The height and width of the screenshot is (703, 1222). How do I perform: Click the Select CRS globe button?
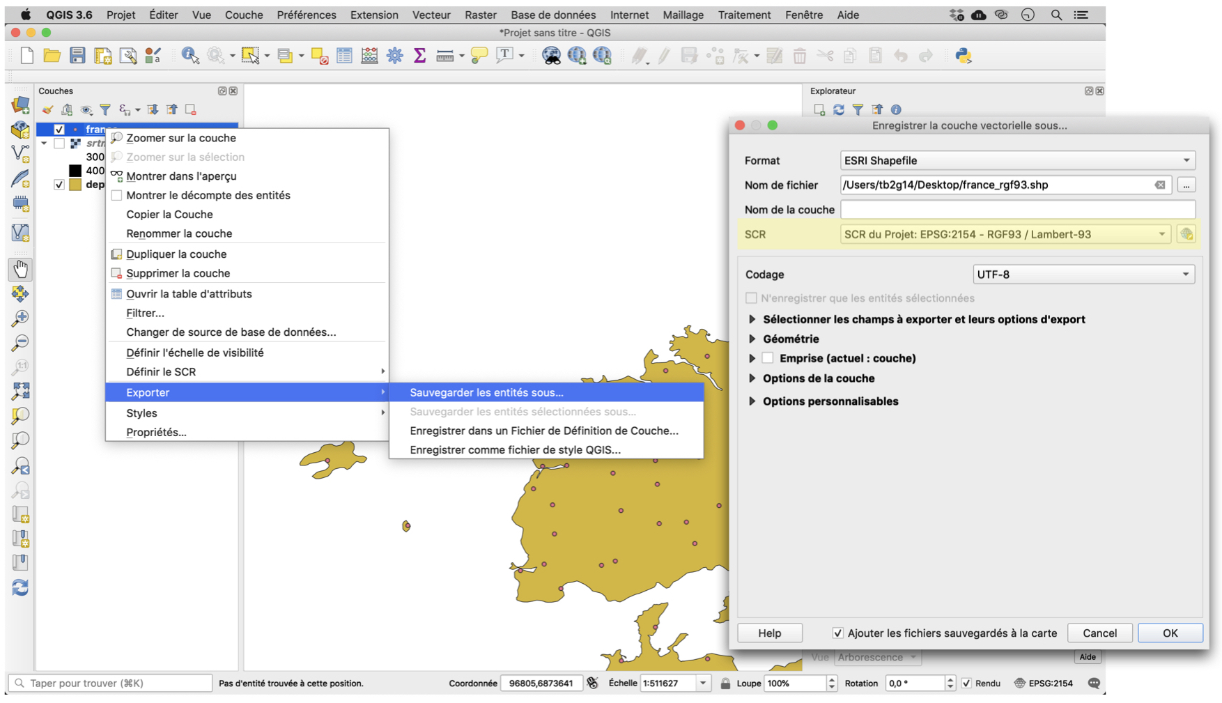point(1186,234)
